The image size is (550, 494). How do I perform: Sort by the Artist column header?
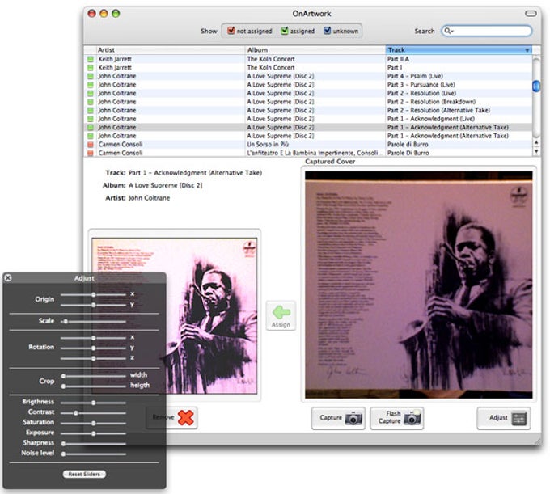[171, 50]
